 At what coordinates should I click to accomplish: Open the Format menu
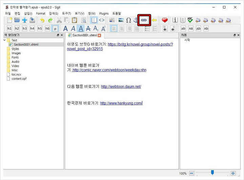pos(41,14)
